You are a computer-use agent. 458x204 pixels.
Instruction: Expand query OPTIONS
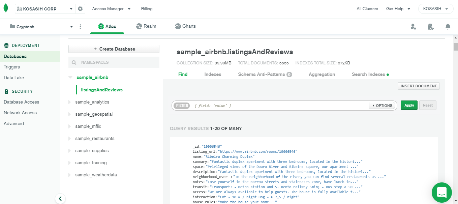pos(382,106)
